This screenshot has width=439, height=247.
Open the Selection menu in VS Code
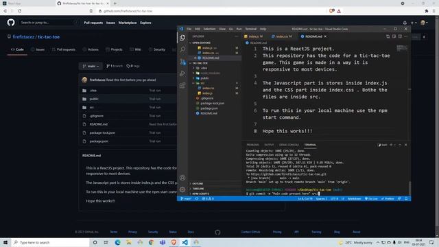[x=209, y=29]
